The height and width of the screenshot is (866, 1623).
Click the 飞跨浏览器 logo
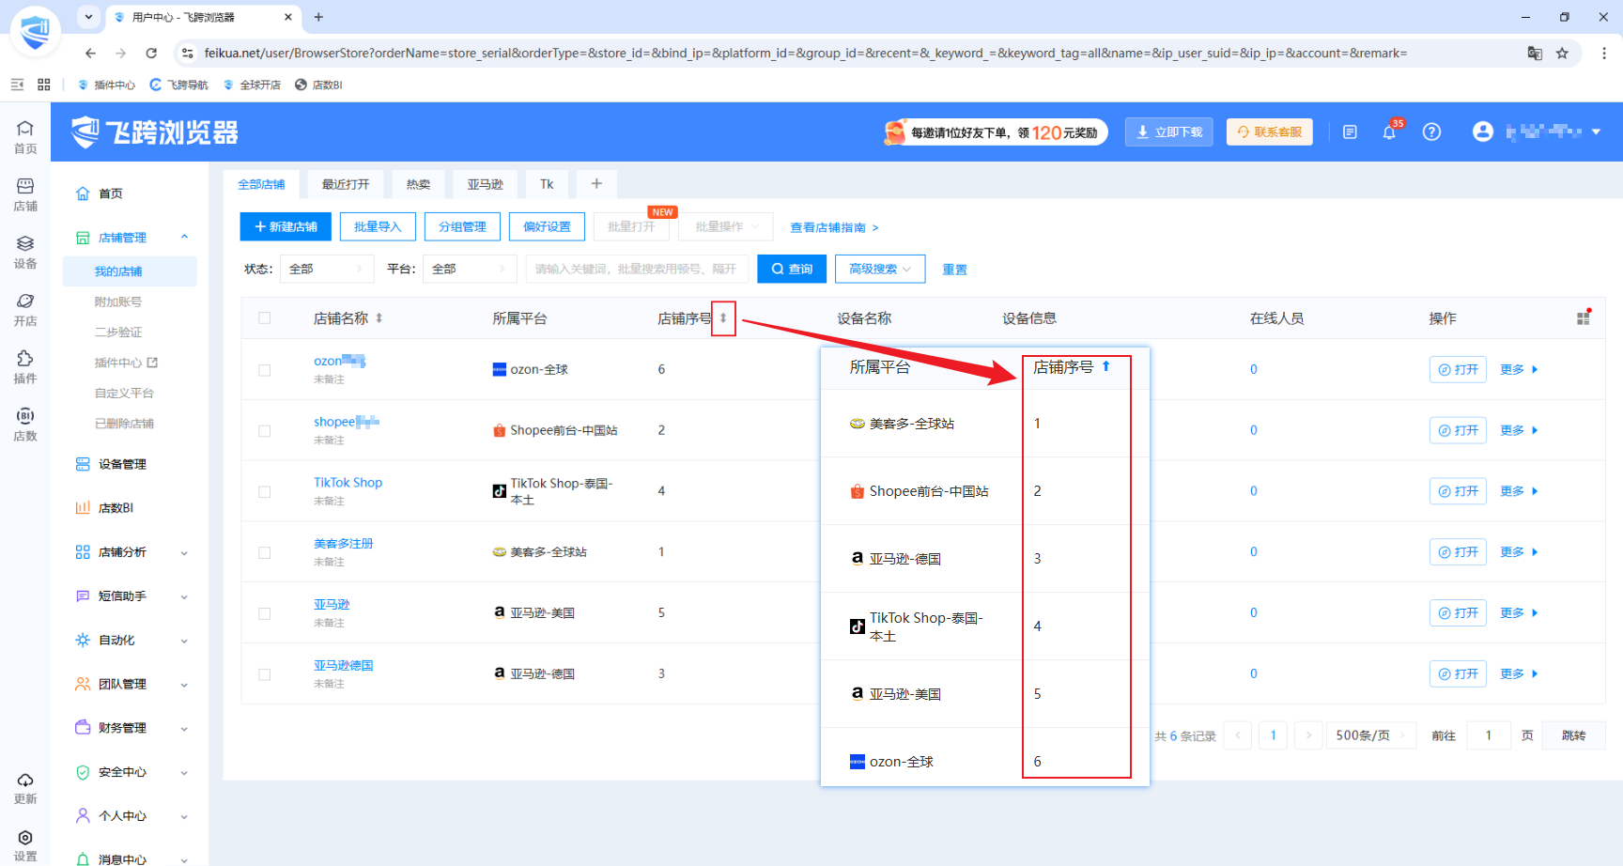point(155,132)
